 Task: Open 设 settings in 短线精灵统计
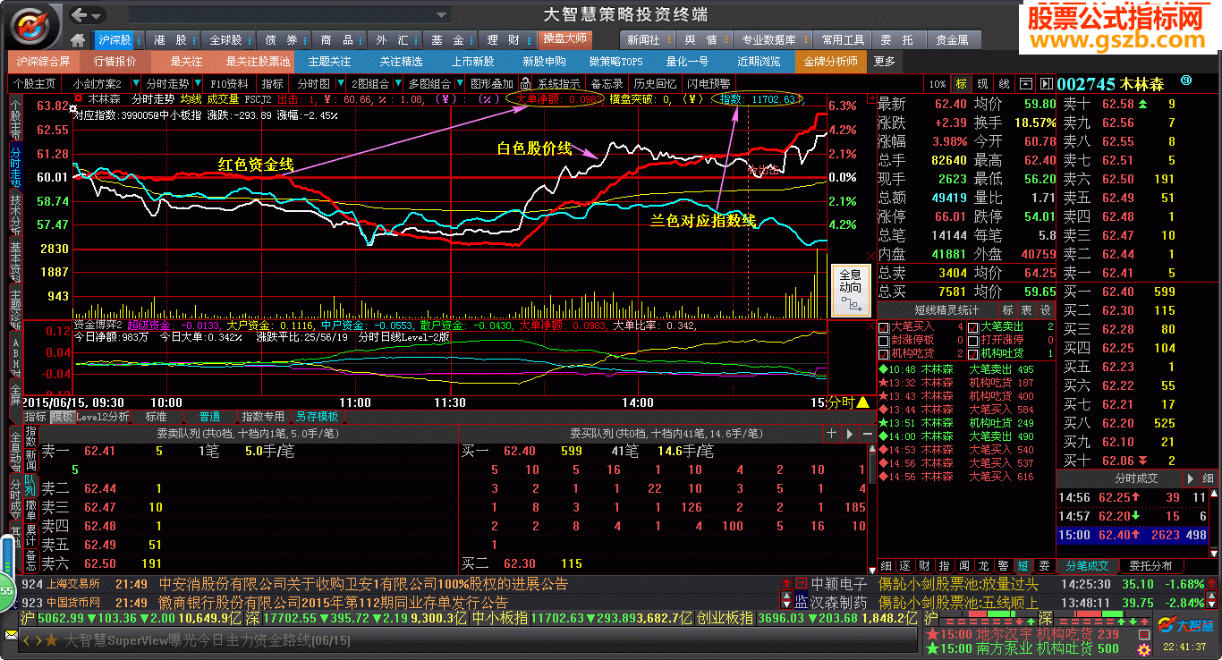(1045, 310)
